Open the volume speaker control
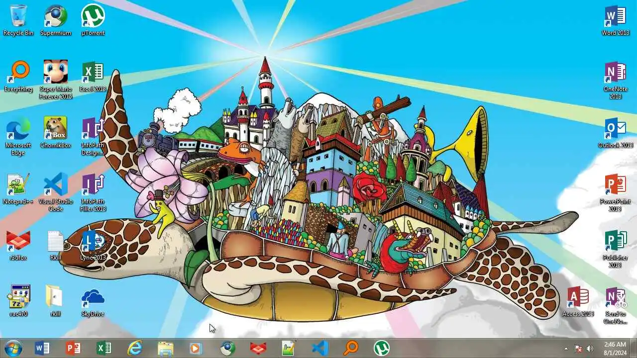637x358 pixels. [x=590, y=349]
